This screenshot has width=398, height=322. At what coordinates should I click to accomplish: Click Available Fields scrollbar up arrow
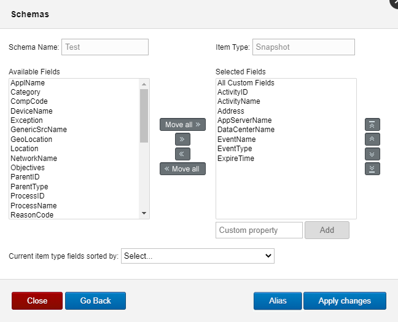144,84
